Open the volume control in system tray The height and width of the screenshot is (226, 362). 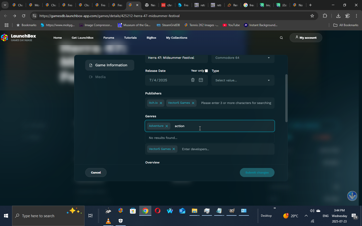312,211
